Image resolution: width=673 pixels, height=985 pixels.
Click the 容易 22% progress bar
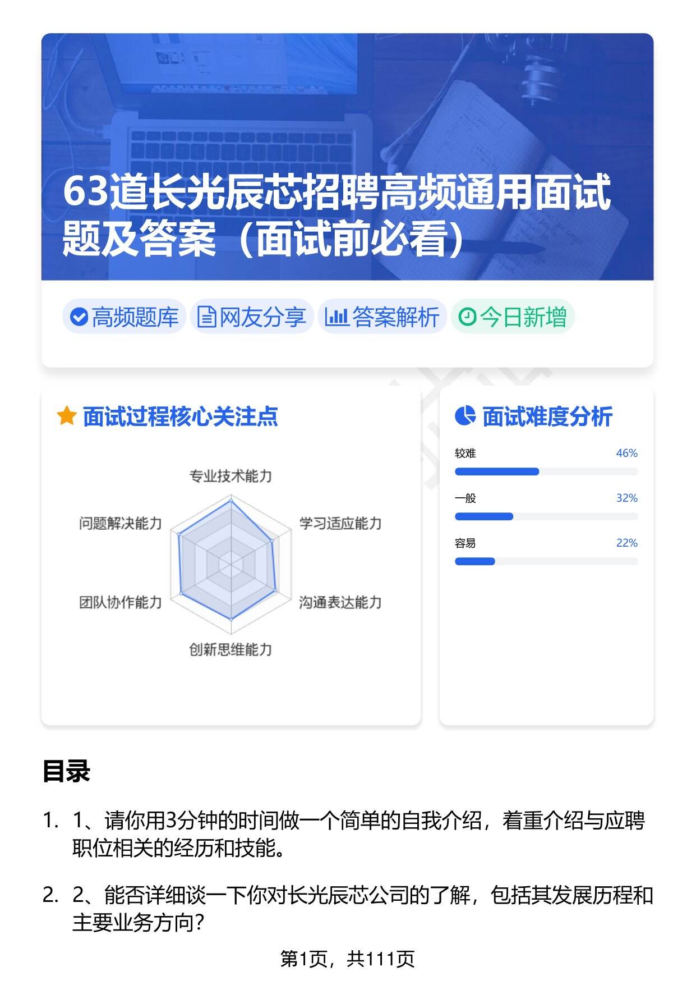(546, 561)
